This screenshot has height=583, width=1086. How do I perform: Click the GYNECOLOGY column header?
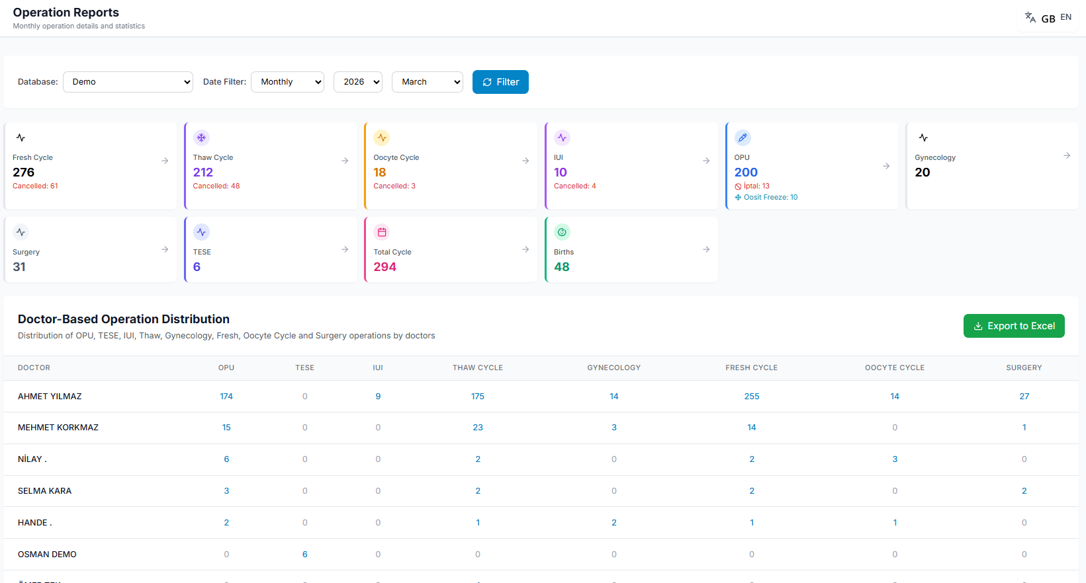tap(614, 368)
